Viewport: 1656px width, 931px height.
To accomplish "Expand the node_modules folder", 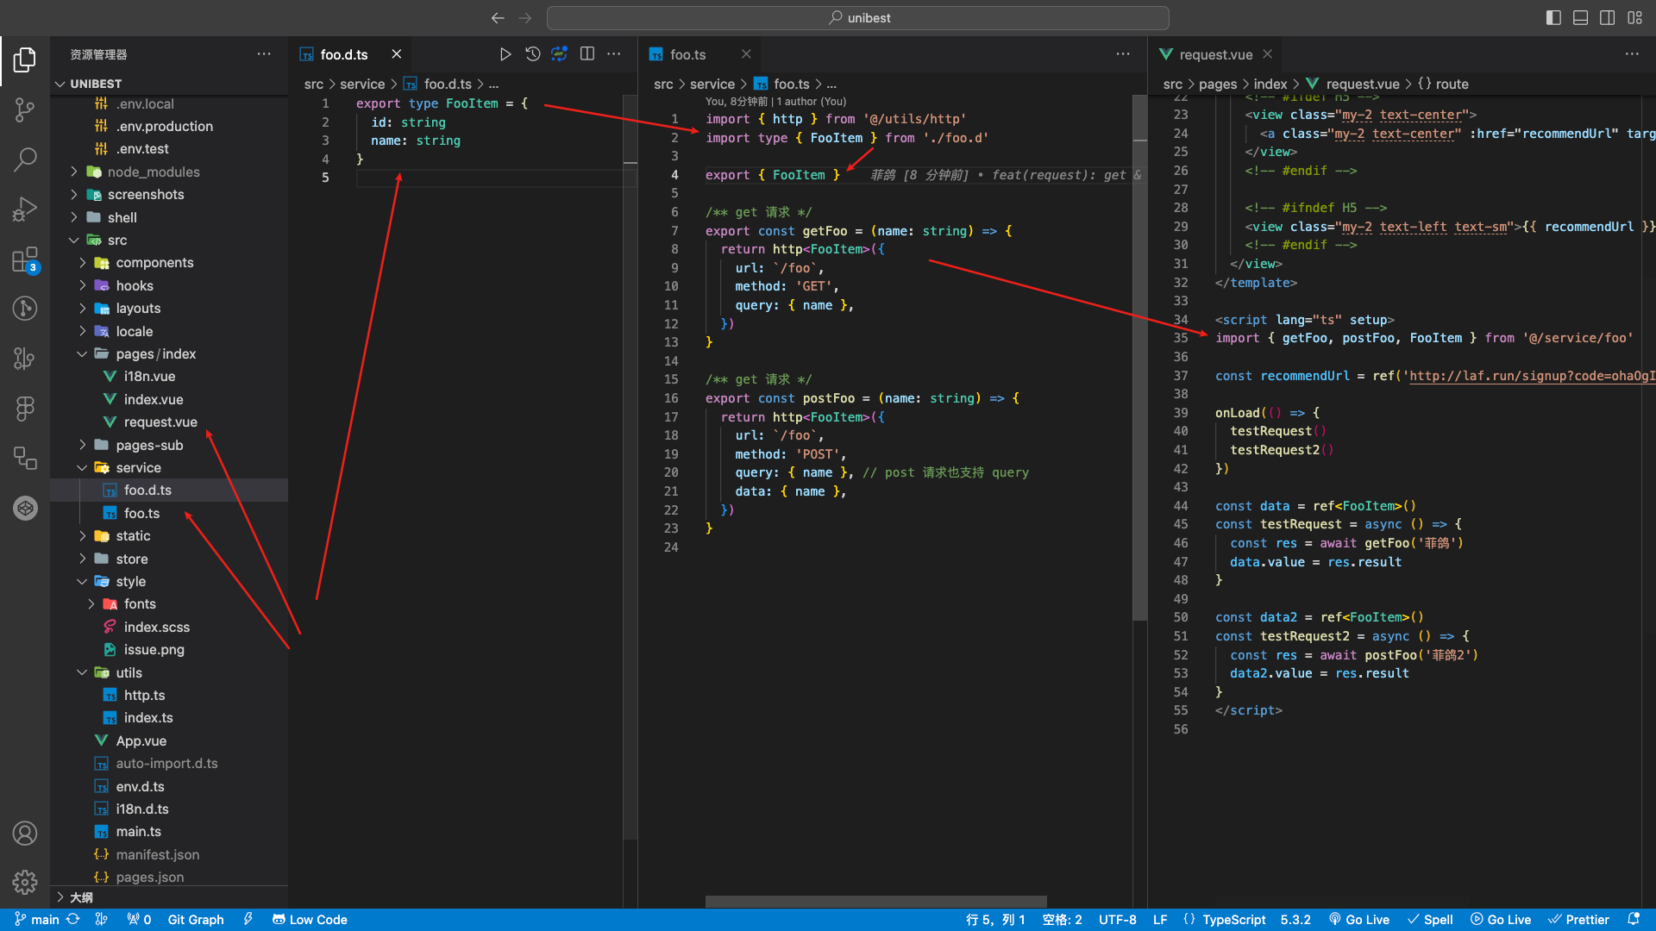I will (153, 172).
